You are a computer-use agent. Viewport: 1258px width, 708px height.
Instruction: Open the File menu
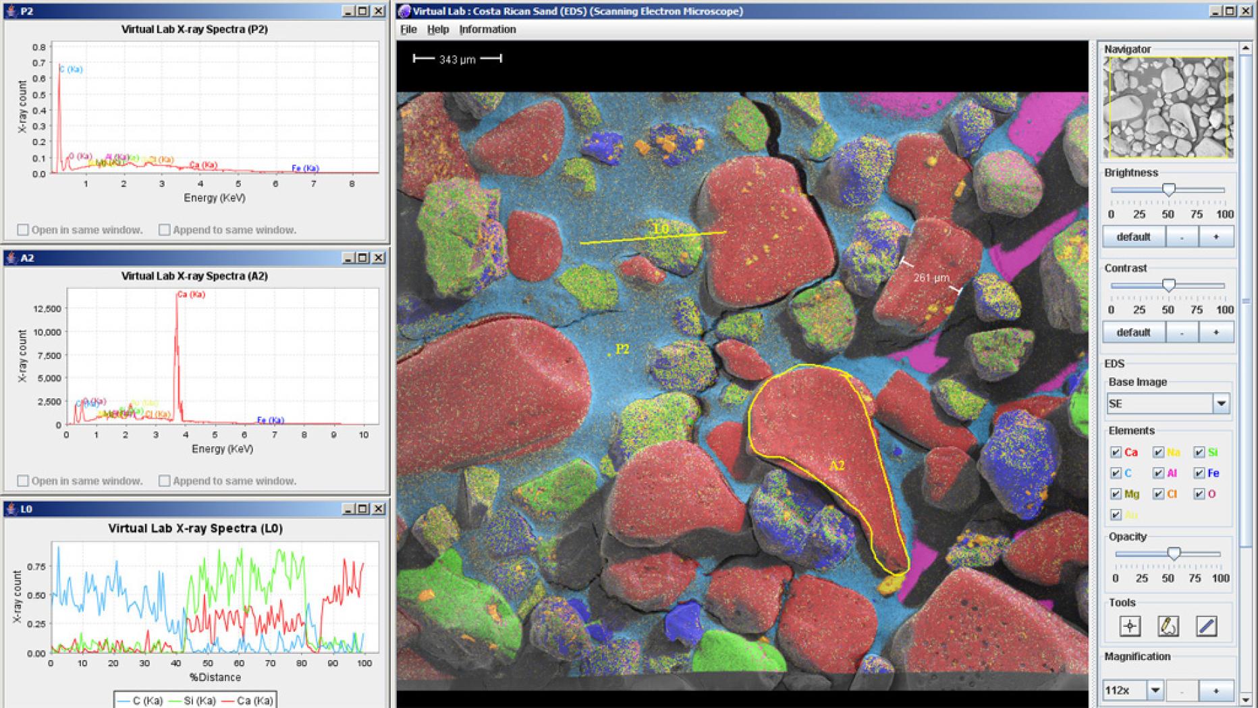click(x=408, y=30)
